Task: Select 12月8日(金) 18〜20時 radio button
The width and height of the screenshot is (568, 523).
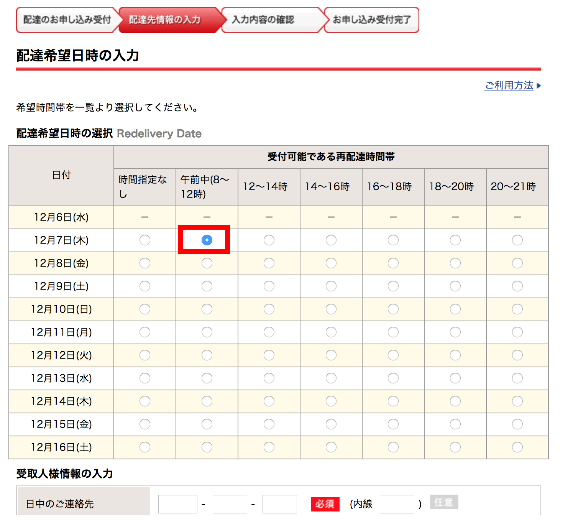Action: (455, 263)
